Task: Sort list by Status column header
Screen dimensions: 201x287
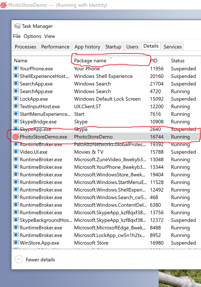Action: pyautogui.click(x=178, y=61)
